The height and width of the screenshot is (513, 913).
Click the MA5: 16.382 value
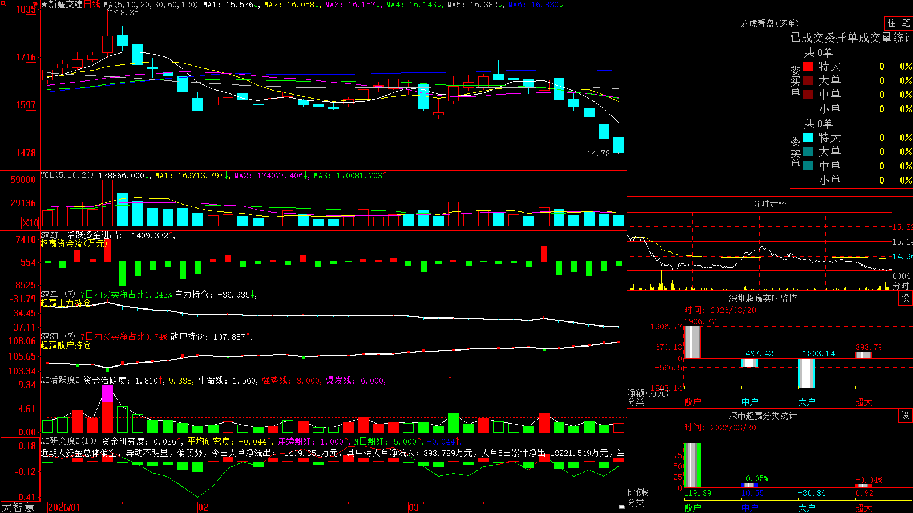click(474, 5)
